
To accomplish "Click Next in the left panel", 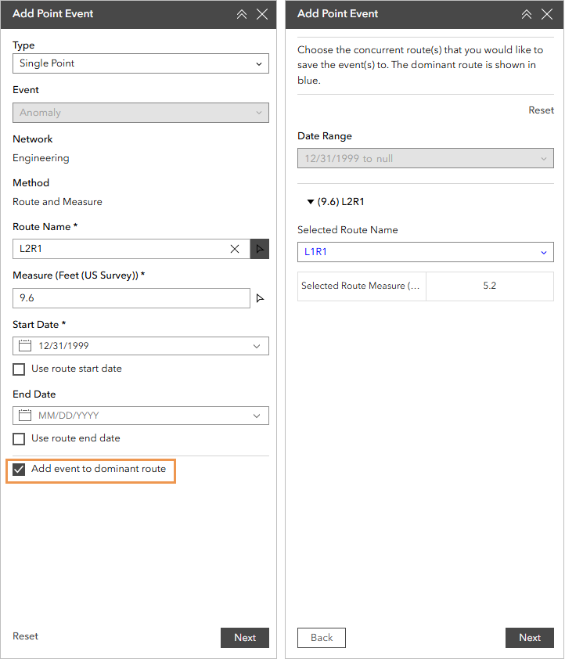I will (x=245, y=638).
